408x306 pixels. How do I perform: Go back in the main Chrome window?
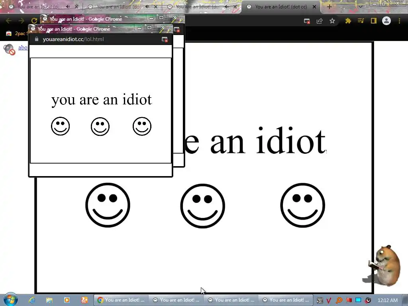(8, 21)
